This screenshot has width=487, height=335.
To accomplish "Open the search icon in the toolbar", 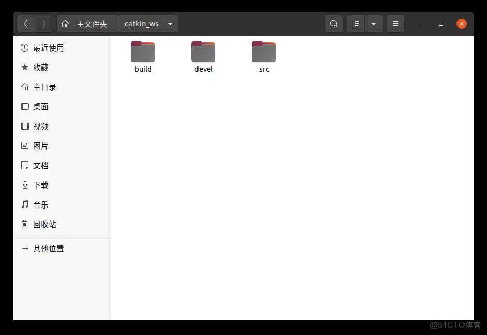I will [333, 23].
